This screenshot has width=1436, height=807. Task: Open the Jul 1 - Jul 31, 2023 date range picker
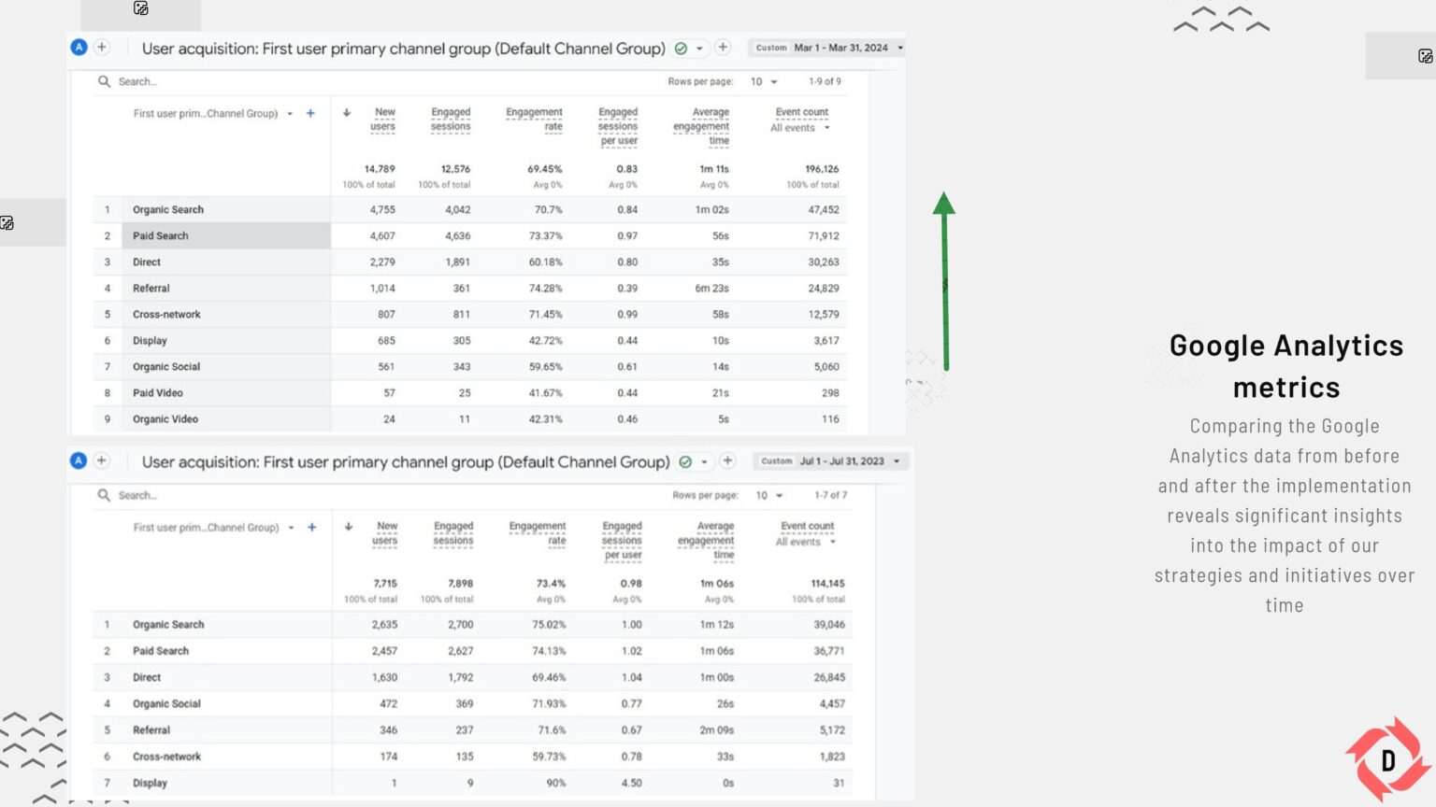pyautogui.click(x=831, y=461)
